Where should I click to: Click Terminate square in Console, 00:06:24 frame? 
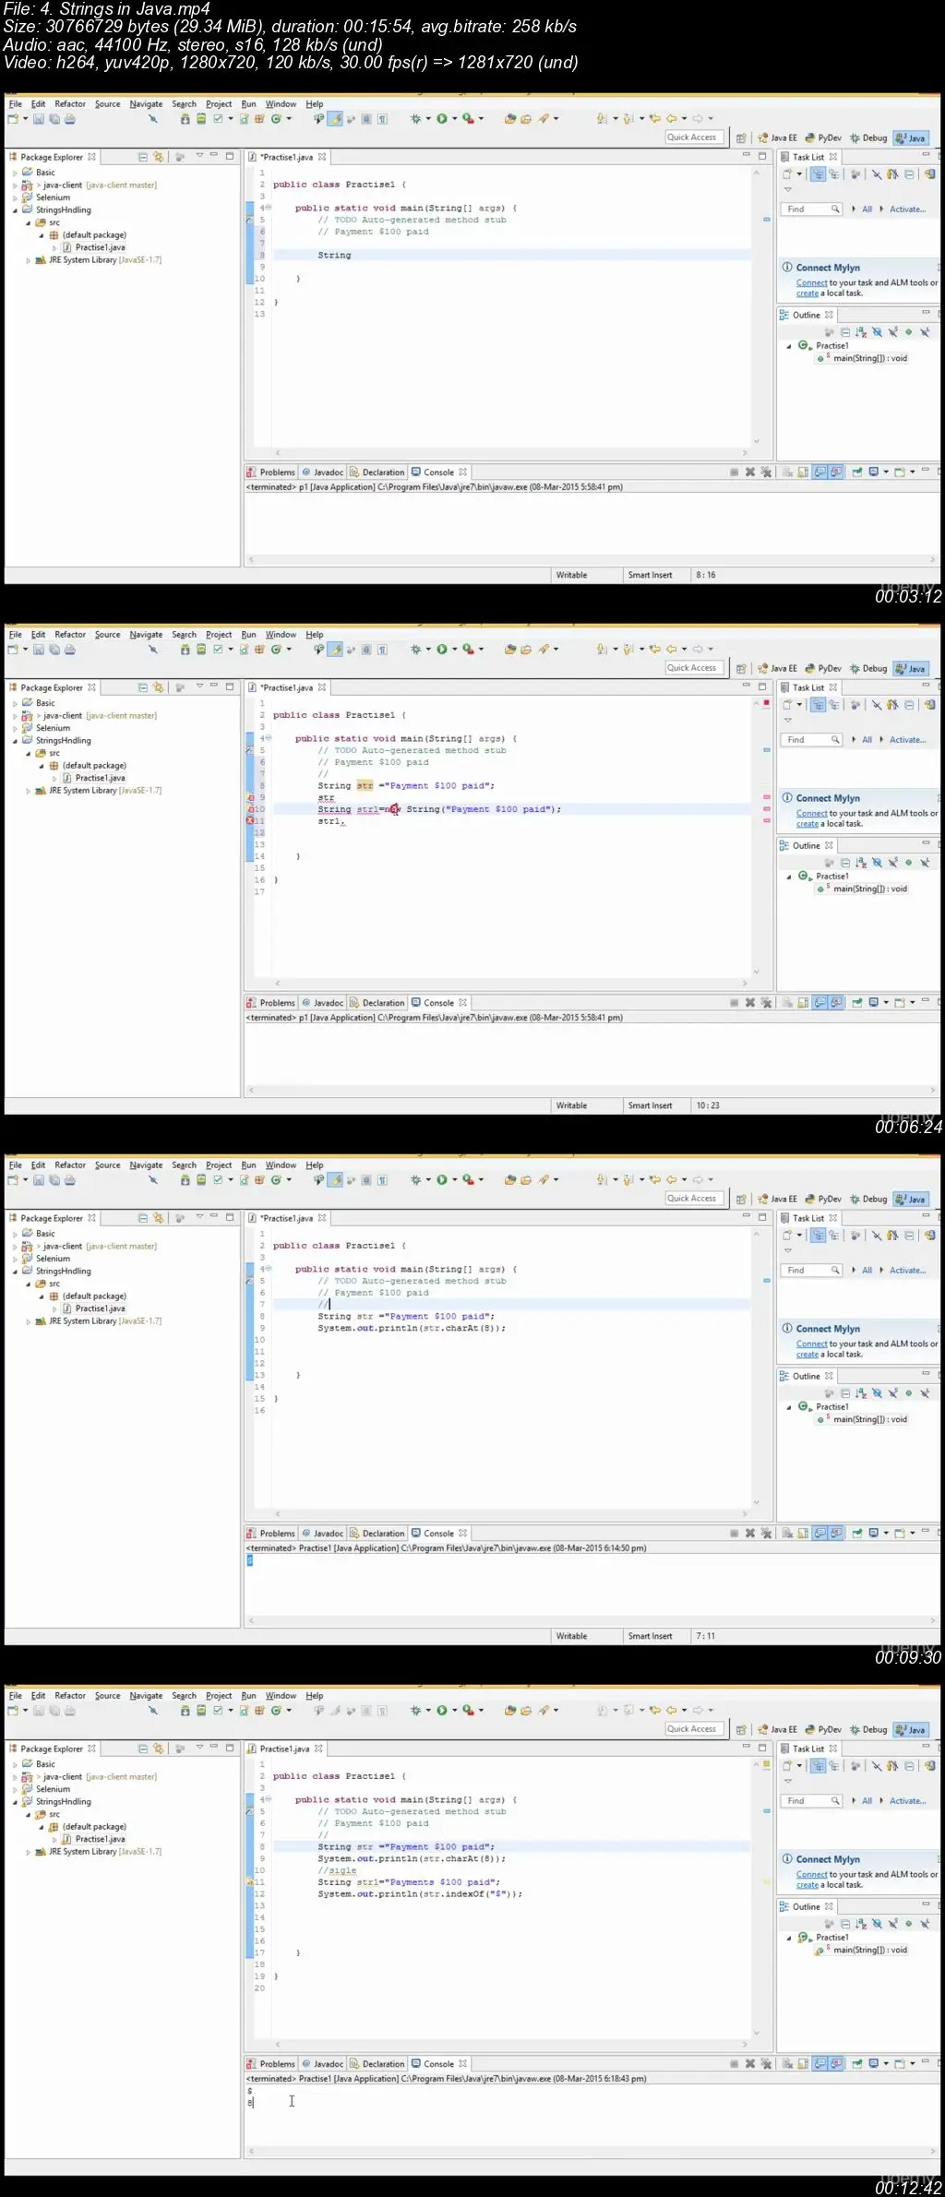(735, 1003)
